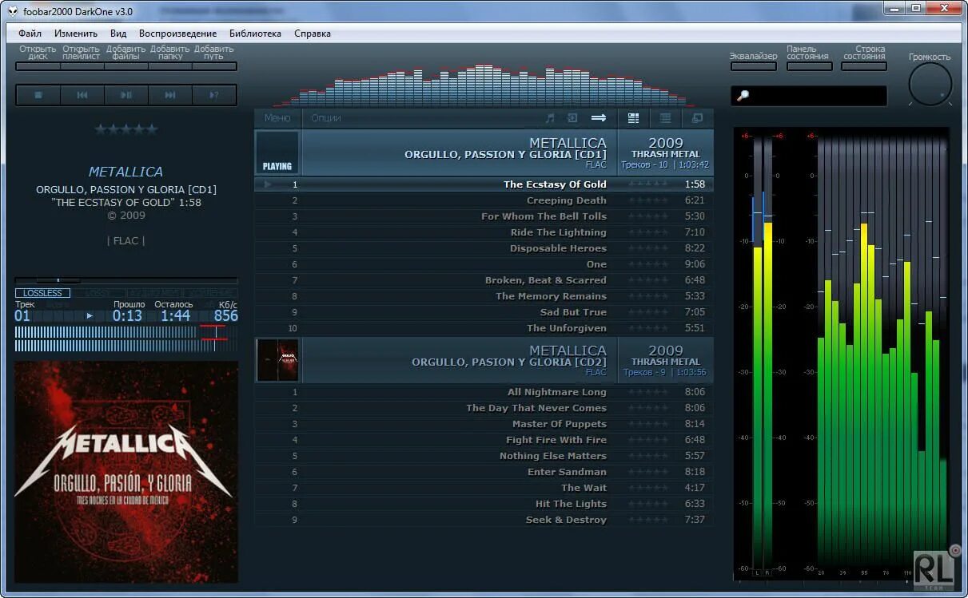
Task: Open the playlist Меню dropdown
Action: point(277,118)
